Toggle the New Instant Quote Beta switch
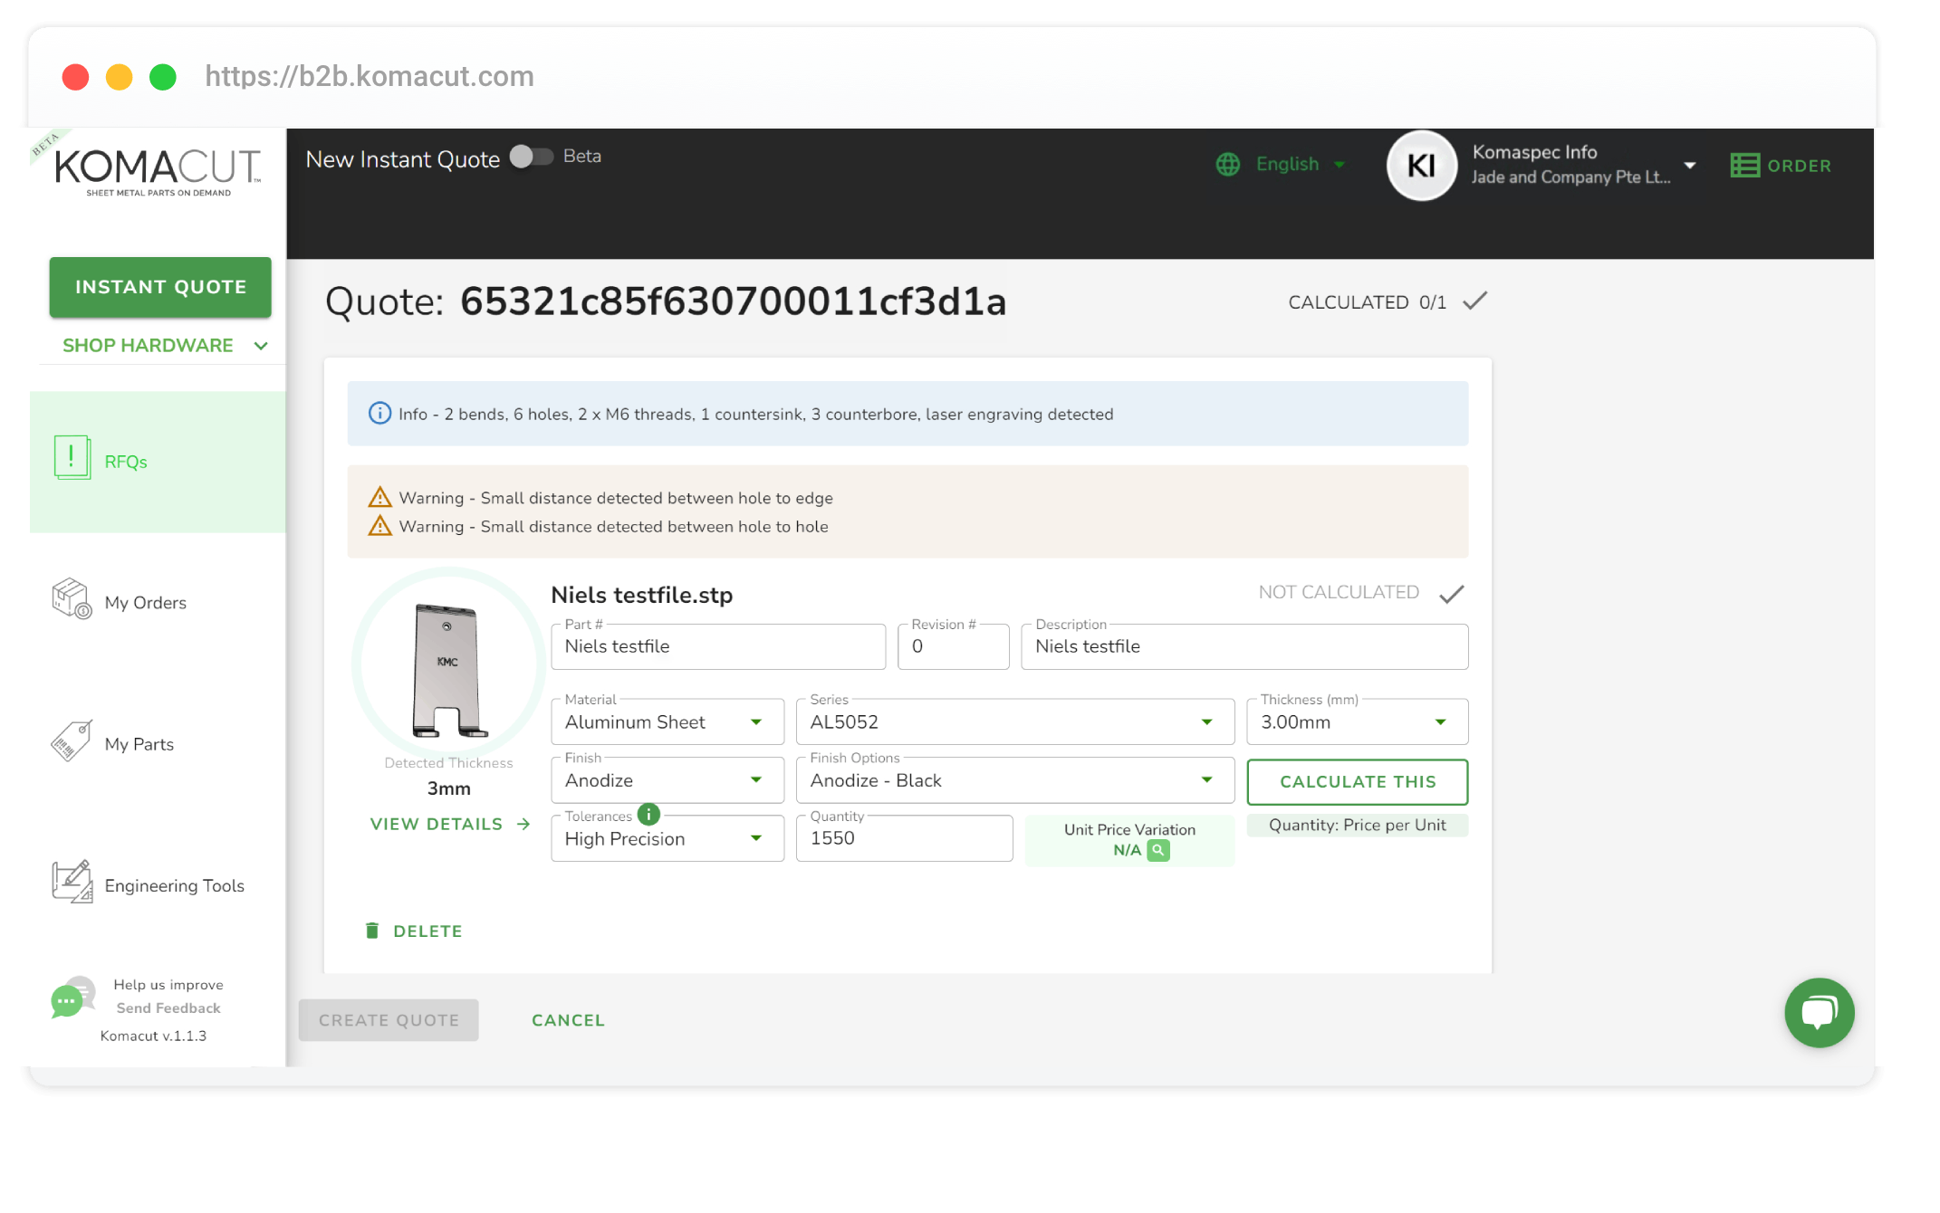 coord(532,157)
